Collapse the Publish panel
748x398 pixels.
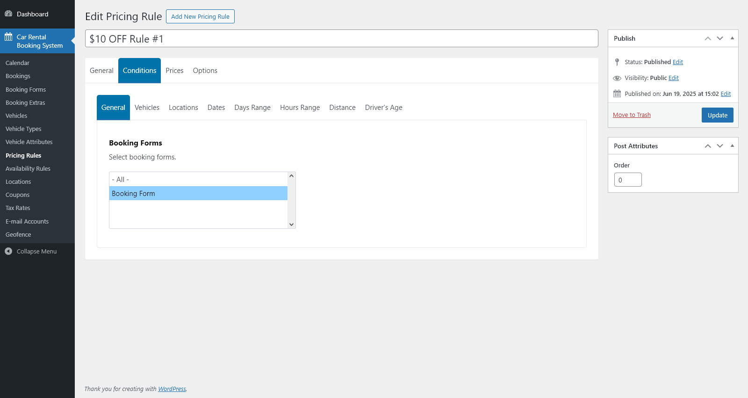[732, 38]
